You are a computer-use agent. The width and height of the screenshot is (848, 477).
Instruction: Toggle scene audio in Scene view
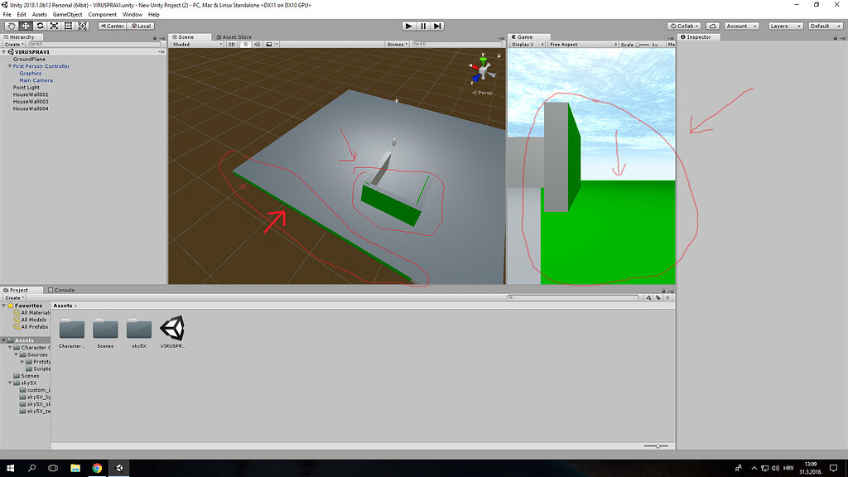pos(256,44)
